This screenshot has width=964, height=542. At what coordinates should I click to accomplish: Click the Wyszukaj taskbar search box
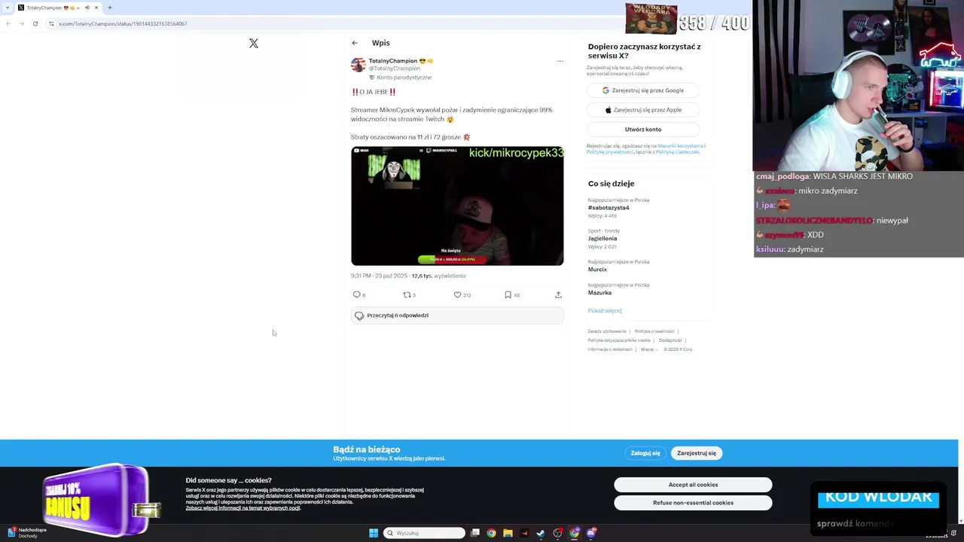point(424,533)
